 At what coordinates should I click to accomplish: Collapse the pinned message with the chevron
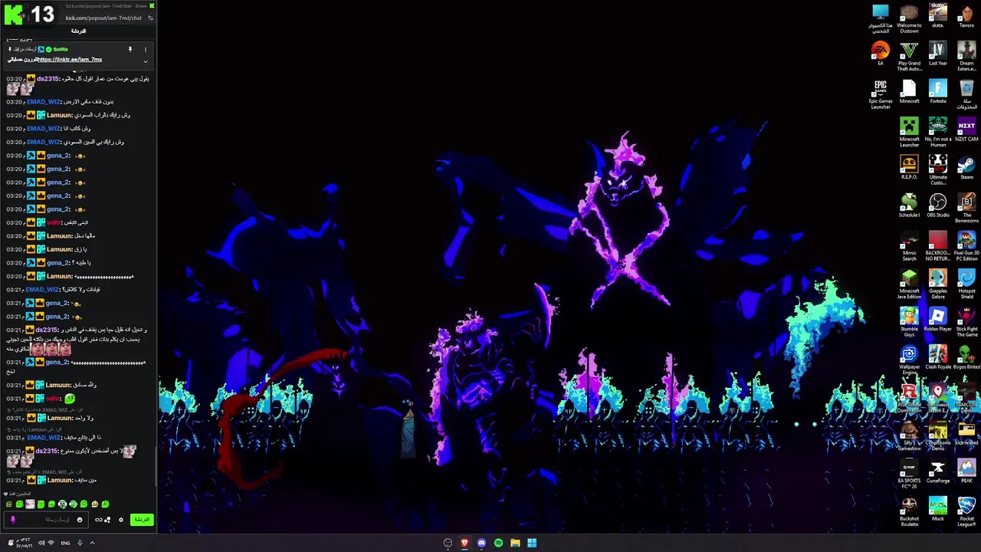click(145, 61)
